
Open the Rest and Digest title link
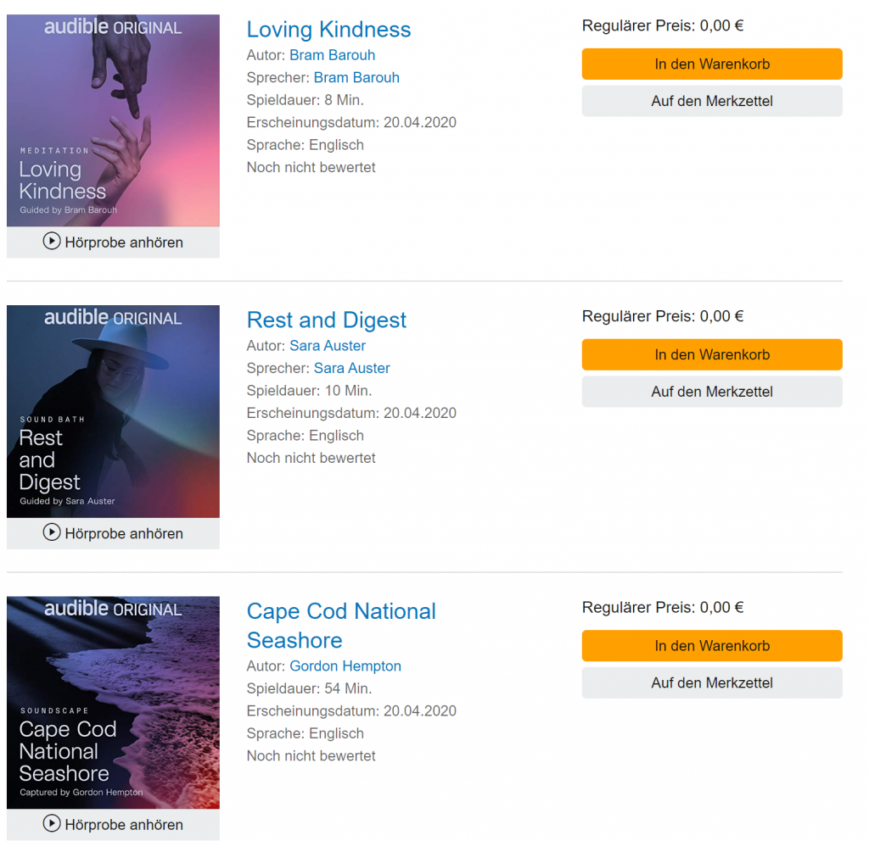click(x=327, y=320)
